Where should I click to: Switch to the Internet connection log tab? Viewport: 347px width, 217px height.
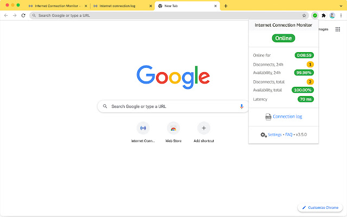click(123, 6)
